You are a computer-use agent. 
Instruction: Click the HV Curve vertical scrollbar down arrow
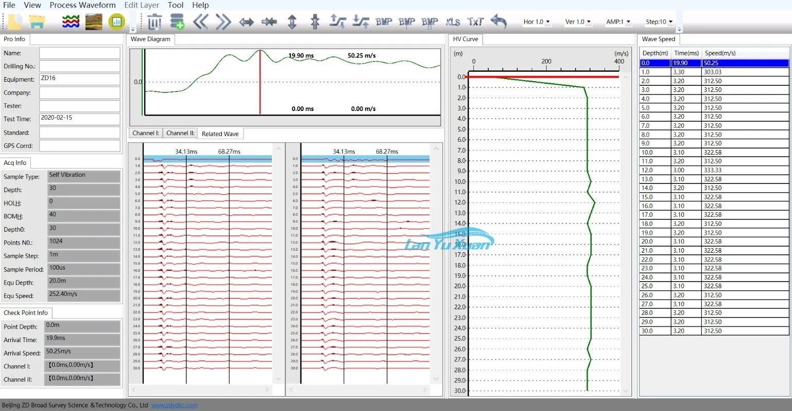(x=626, y=390)
